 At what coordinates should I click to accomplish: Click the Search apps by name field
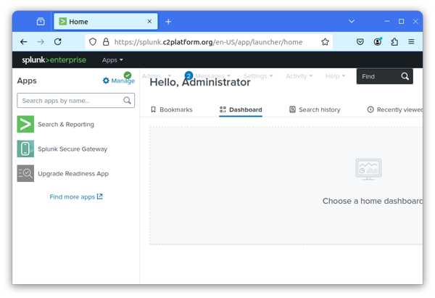(71, 101)
